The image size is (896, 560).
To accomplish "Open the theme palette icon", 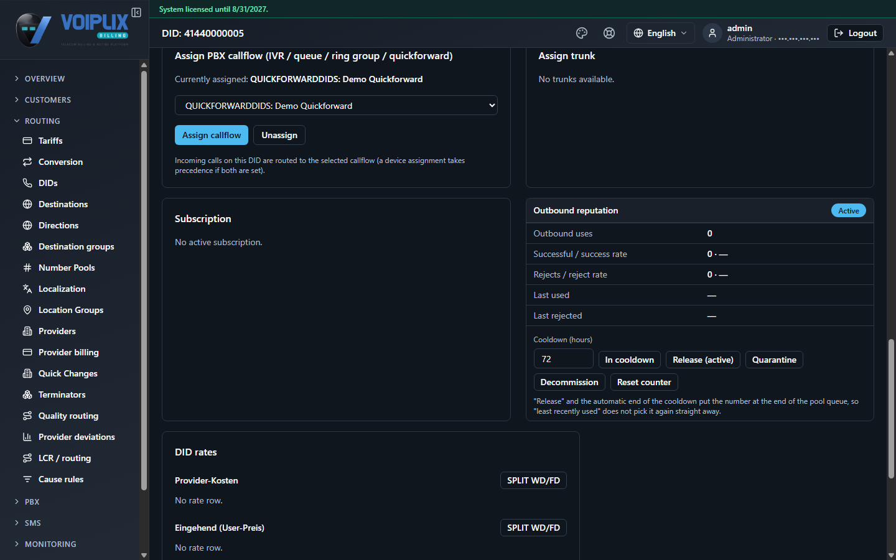I will pyautogui.click(x=582, y=33).
